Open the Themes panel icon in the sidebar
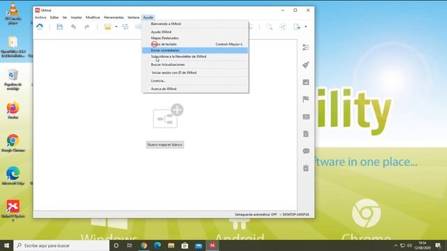The height and width of the screenshot is (251, 447). click(306, 116)
